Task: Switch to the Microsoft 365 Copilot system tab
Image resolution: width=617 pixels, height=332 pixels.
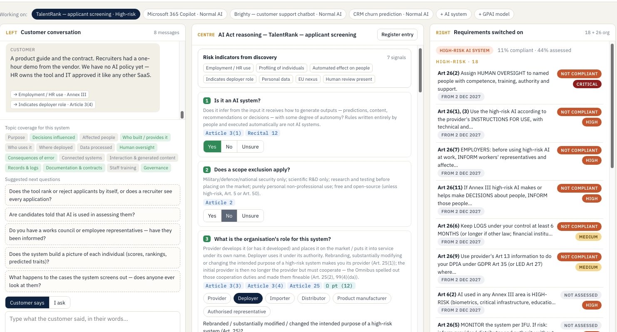Action: click(x=186, y=14)
